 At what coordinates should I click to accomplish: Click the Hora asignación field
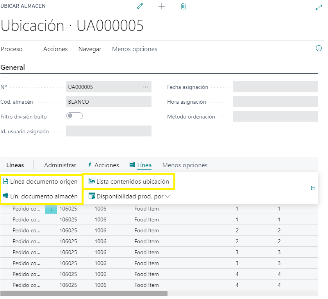(275, 101)
